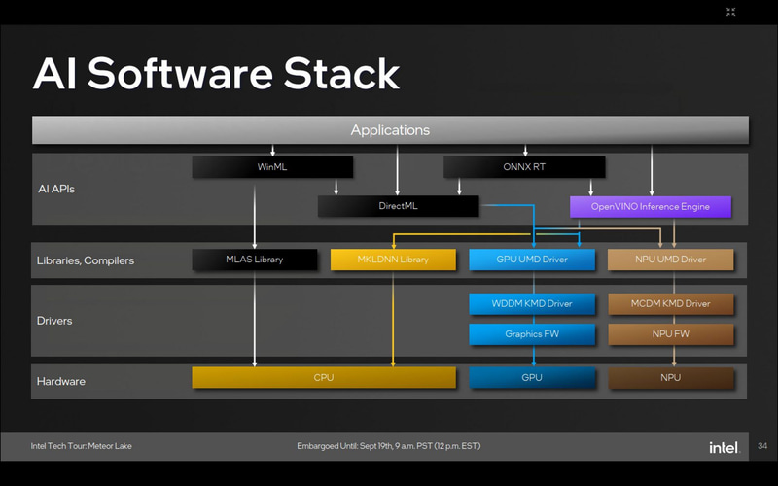Click the GPU UMD Driver box
This screenshot has height=486, width=778.
coord(532,260)
